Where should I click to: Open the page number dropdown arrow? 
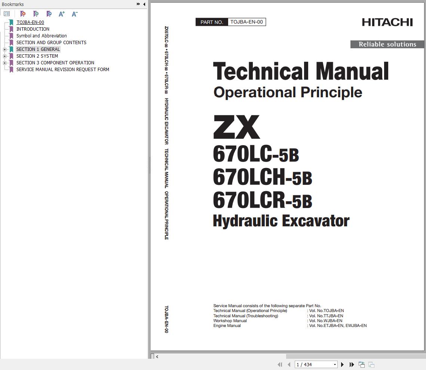click(x=335, y=364)
